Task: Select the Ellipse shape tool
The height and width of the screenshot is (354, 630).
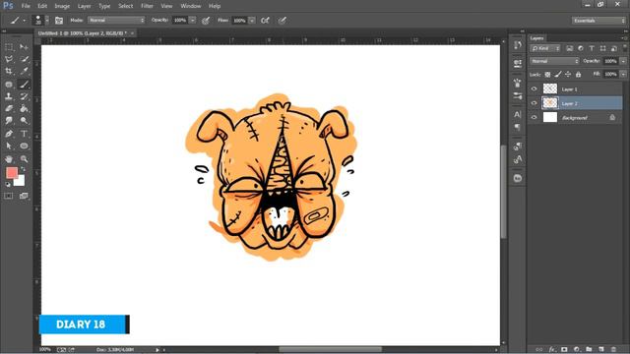Action: coord(24,146)
